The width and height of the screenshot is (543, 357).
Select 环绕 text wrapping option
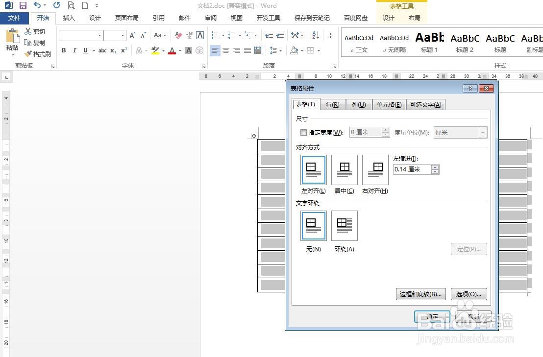[344, 226]
